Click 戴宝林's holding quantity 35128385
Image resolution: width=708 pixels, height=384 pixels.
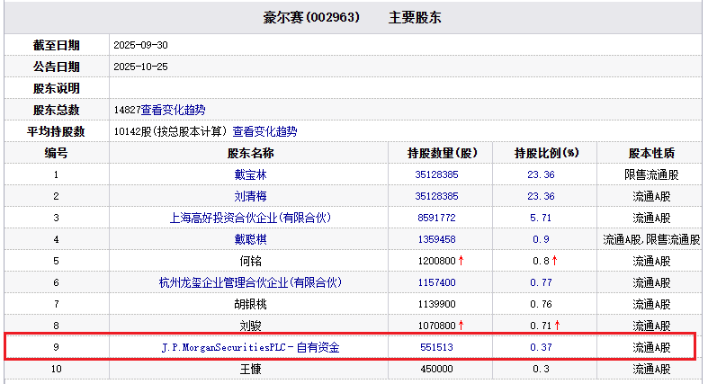436,174
